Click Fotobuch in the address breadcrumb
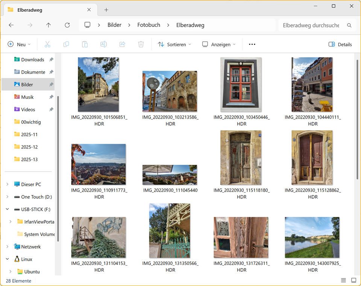Screen dimensions: 361x286 [149, 25]
